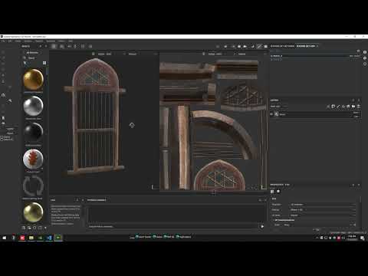Screen dimensions: 368x276
Task: Open the Windows Start menu
Action: 4,238
